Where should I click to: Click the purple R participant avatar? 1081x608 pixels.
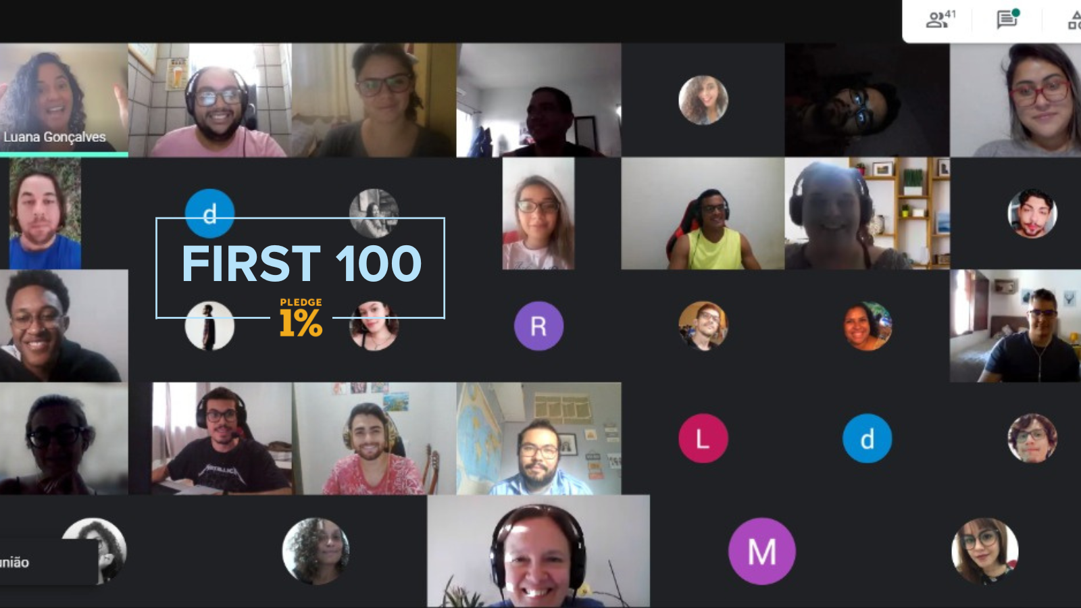[538, 326]
